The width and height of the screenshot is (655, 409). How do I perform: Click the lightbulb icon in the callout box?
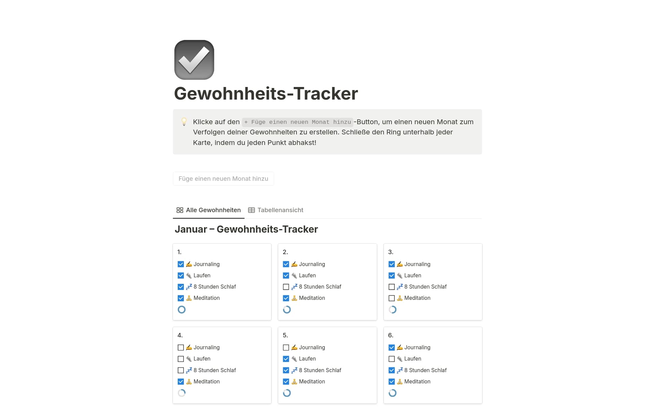point(184,122)
